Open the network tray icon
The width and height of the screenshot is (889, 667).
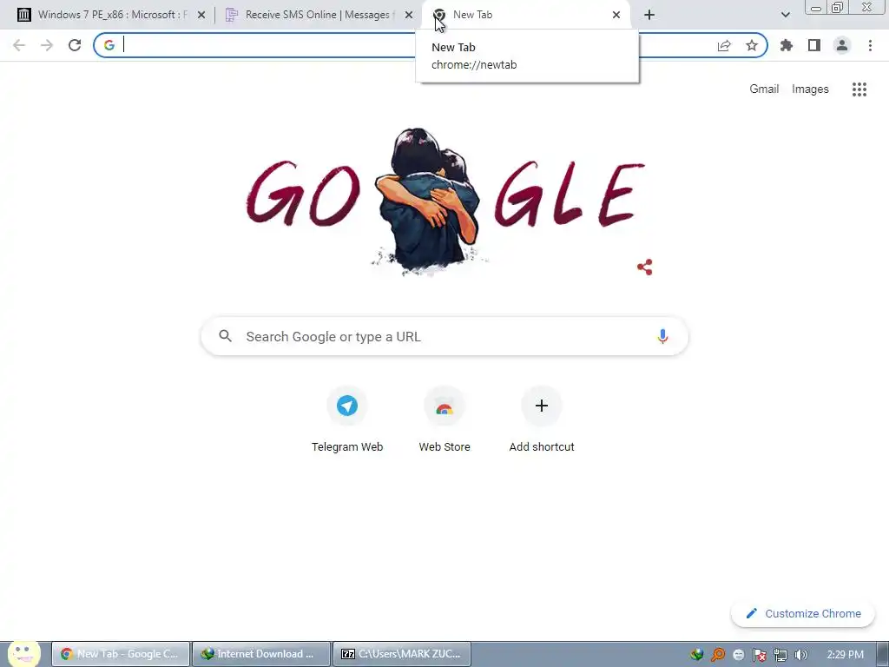coord(780,655)
